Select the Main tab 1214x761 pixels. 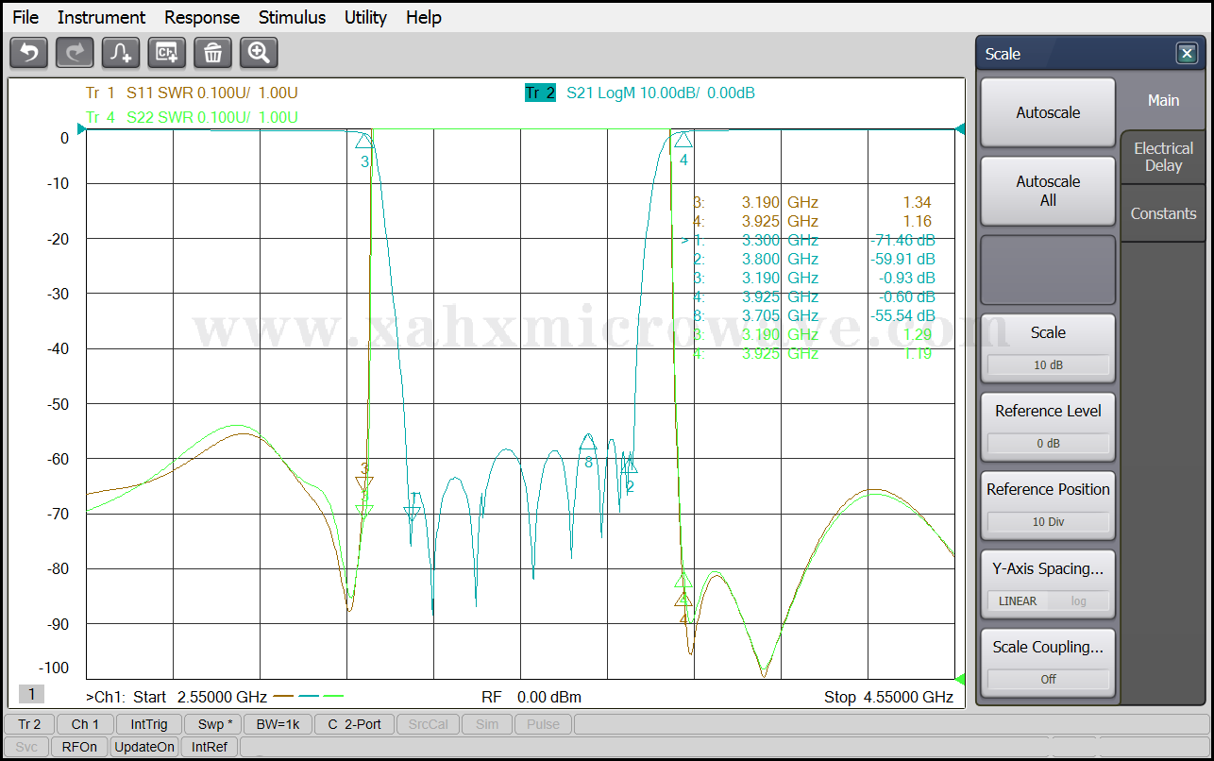[x=1163, y=100]
